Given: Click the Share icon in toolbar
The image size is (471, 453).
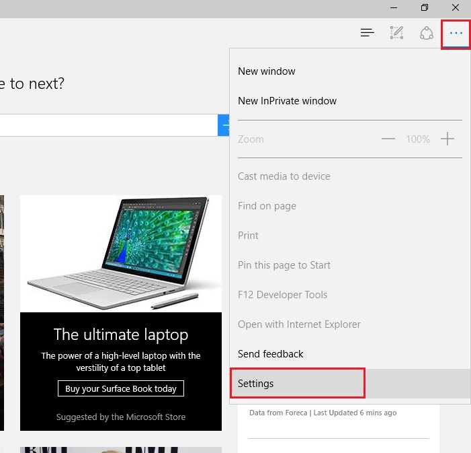Looking at the screenshot, I should [x=426, y=33].
